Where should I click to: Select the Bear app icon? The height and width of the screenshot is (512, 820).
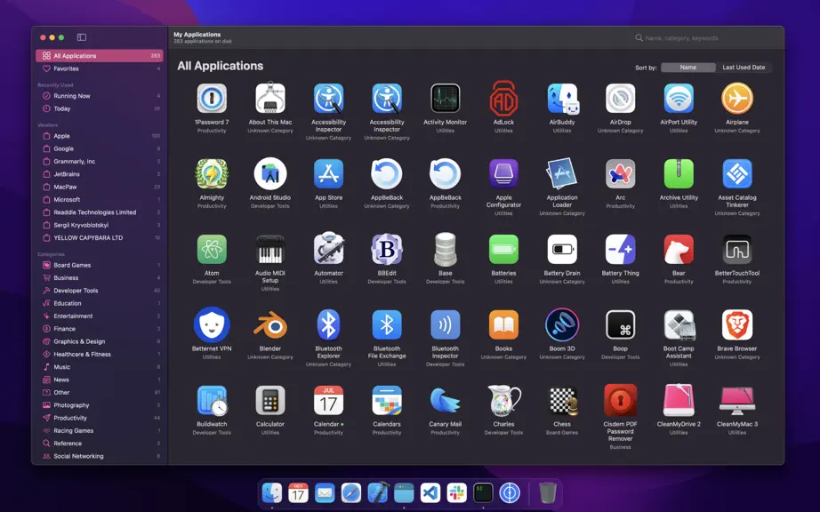[x=679, y=249]
